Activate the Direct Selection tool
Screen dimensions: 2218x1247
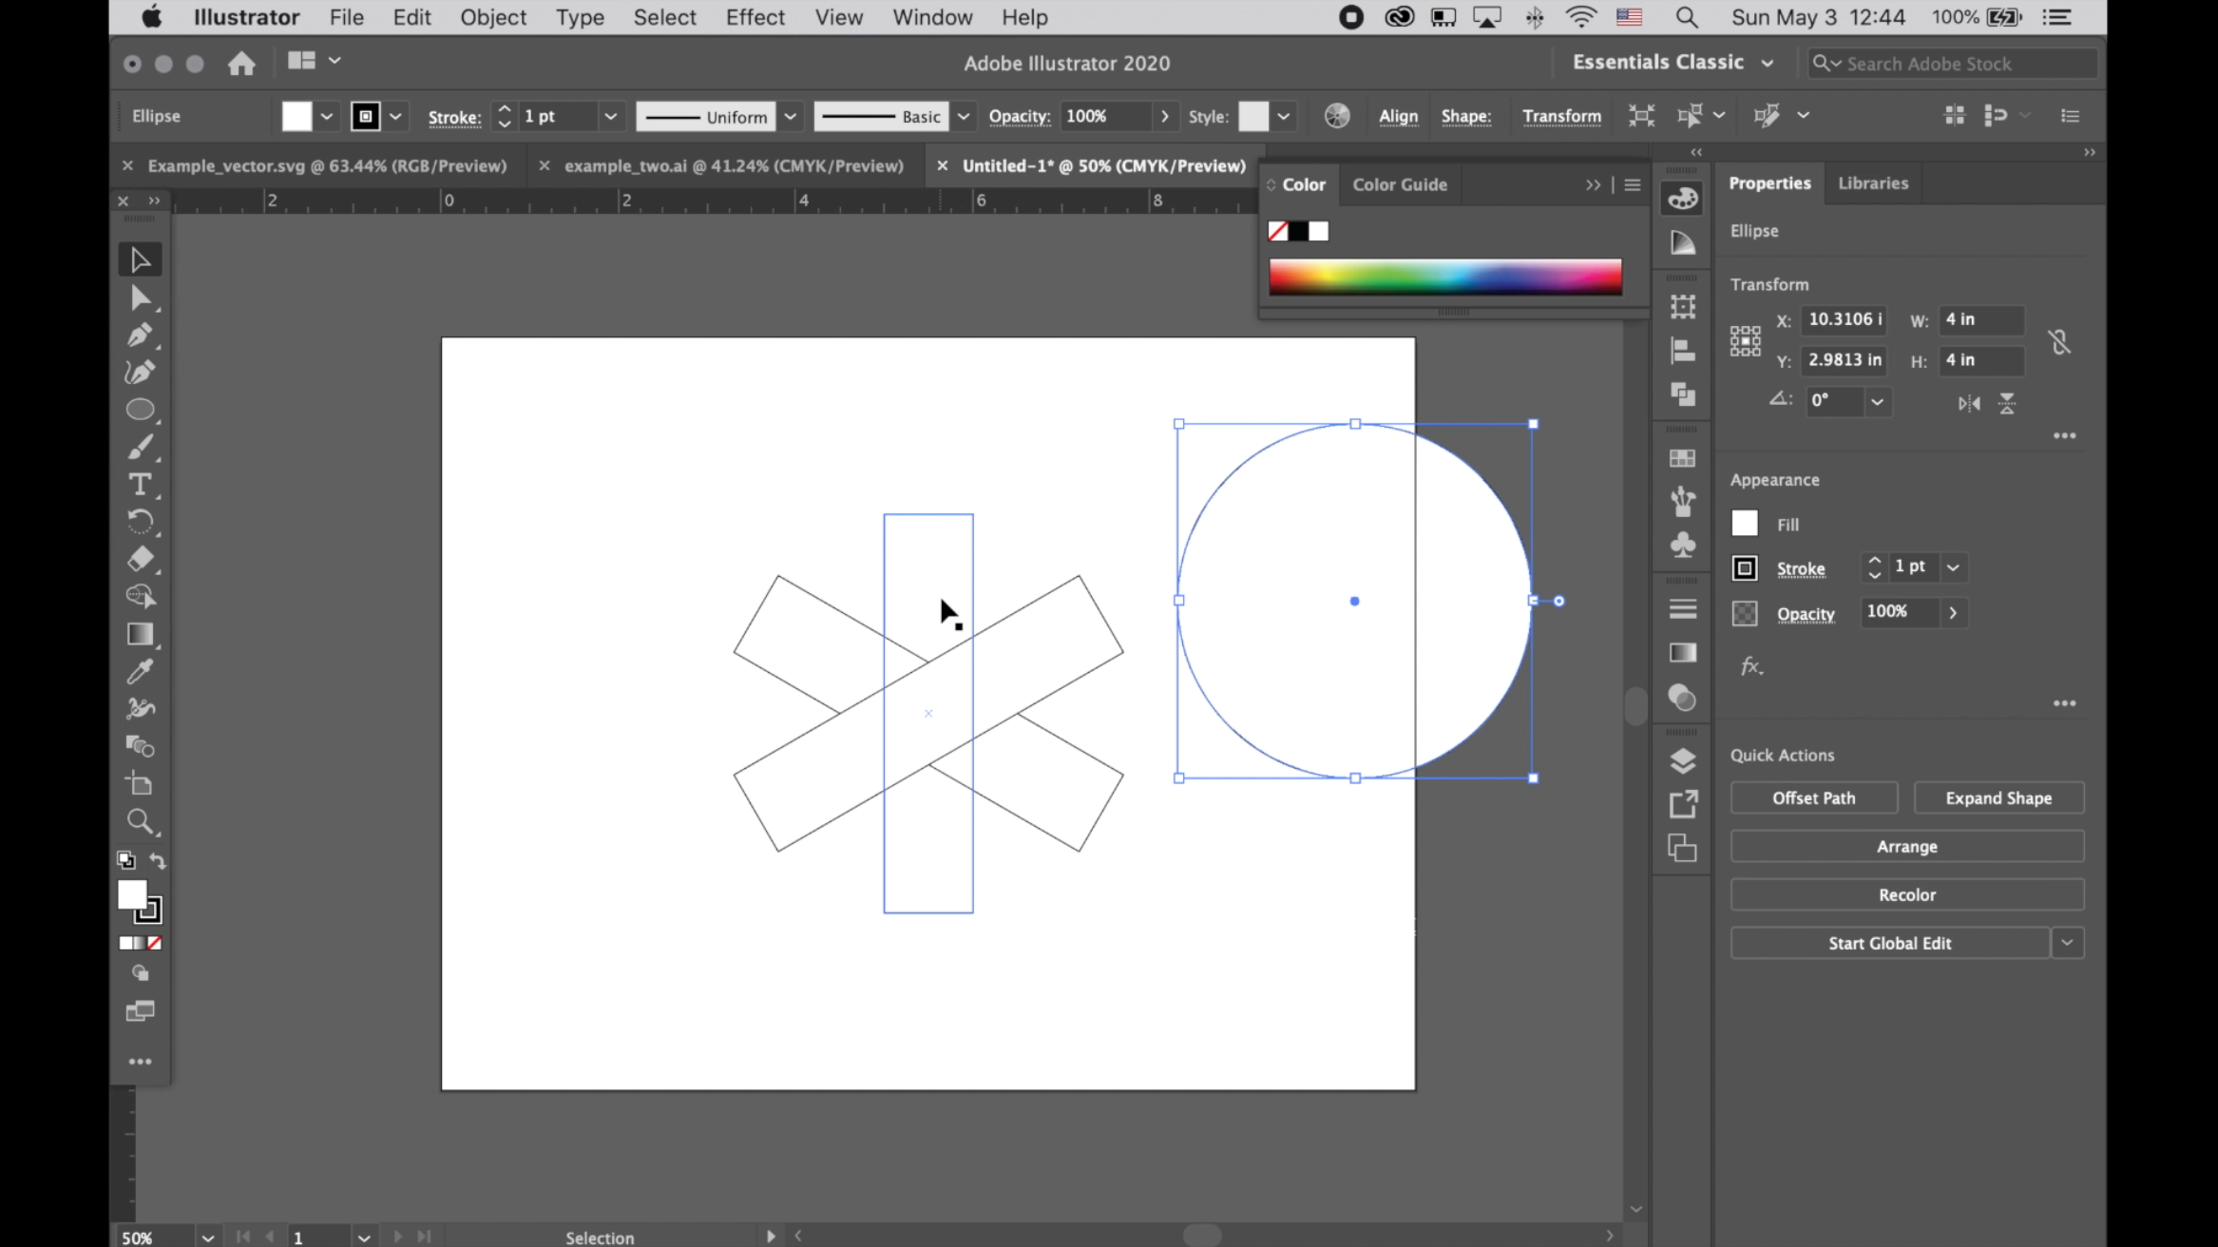coord(140,298)
